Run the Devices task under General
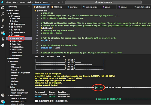The image size is (151, 105). pyautogui.click(x=15, y=21)
